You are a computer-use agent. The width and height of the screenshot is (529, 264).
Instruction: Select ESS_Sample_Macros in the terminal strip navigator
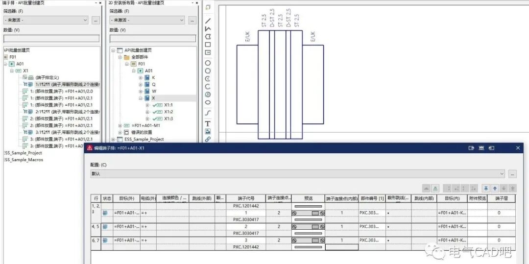24,160
